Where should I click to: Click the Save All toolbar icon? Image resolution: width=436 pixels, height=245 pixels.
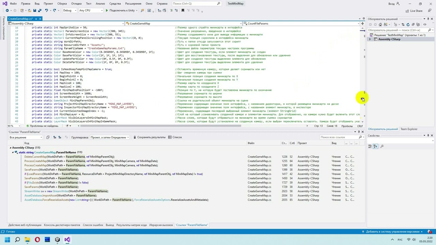40,11
